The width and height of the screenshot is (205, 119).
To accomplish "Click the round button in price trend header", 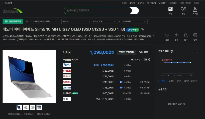I will [x=195, y=51].
